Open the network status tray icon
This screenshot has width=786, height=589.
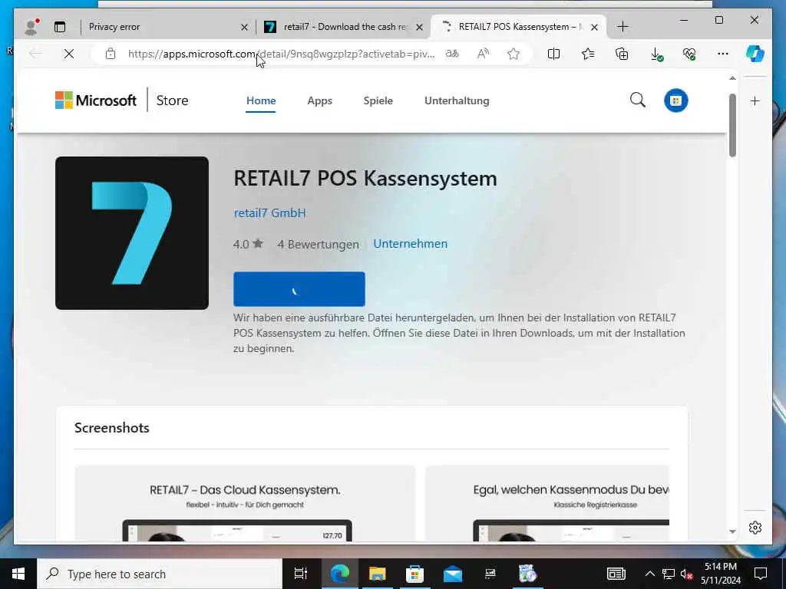tap(669, 574)
